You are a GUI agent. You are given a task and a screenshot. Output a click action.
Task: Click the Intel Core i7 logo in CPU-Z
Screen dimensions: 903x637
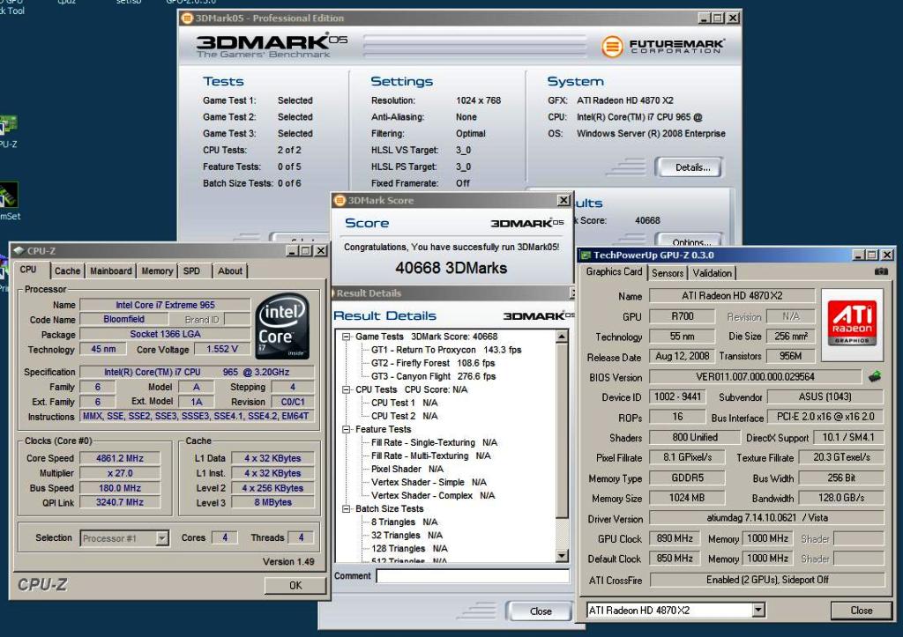point(282,326)
